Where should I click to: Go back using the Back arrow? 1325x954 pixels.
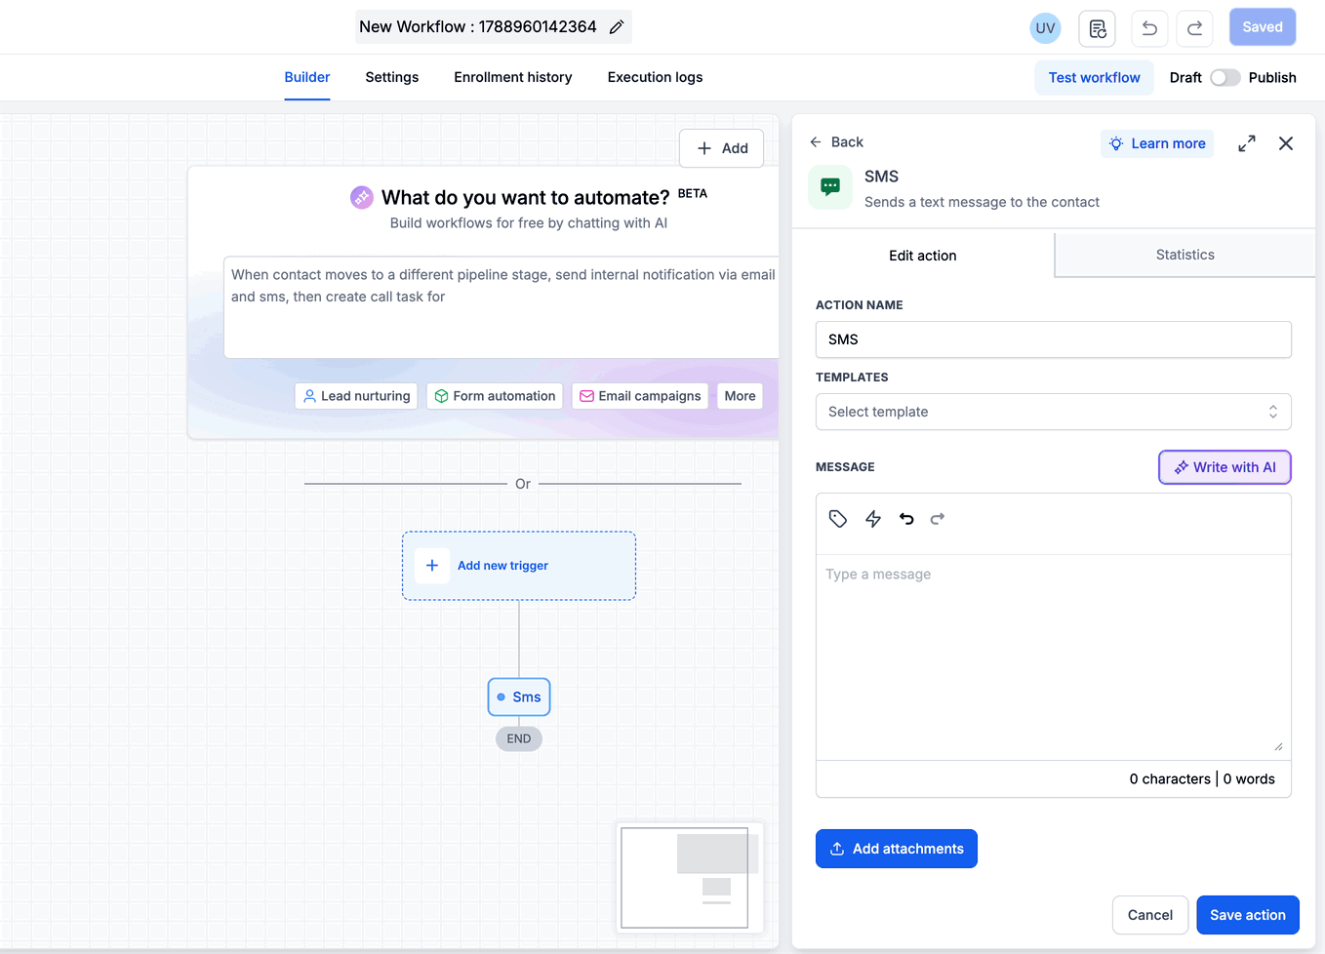(x=836, y=142)
